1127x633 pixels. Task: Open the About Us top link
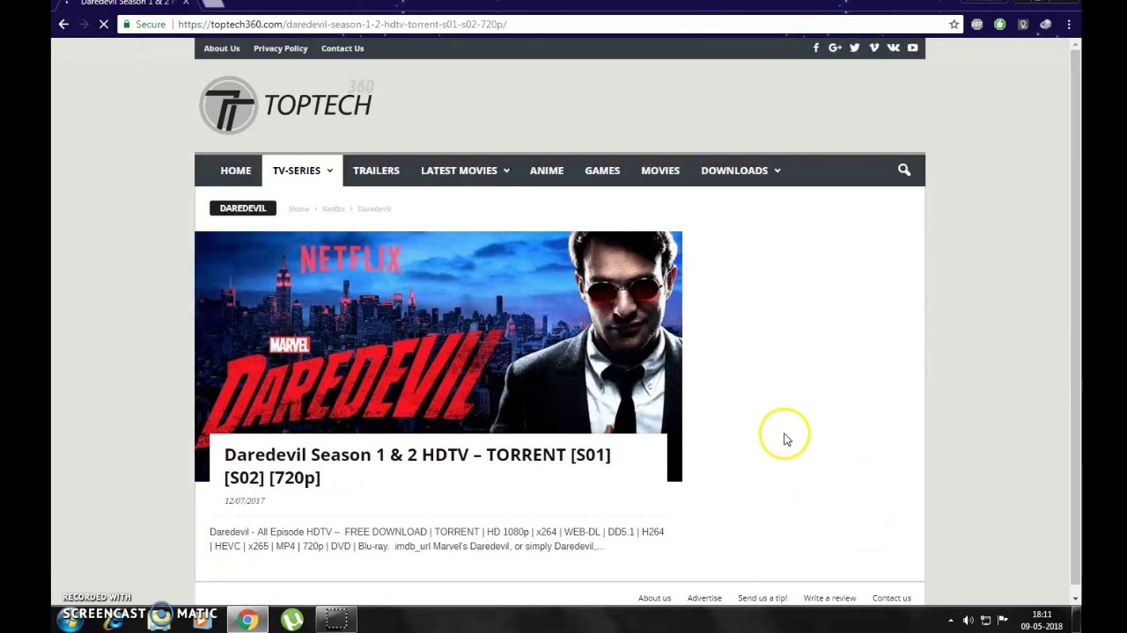[222, 48]
